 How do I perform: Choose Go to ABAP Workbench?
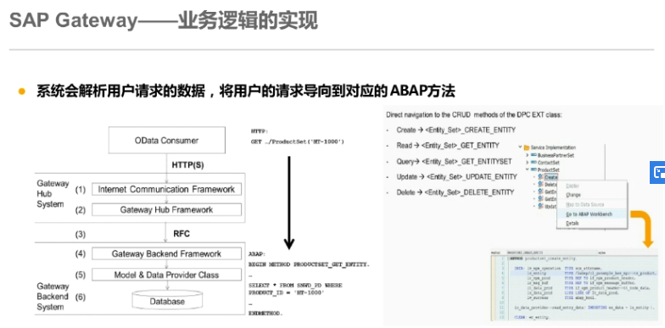coord(589,214)
